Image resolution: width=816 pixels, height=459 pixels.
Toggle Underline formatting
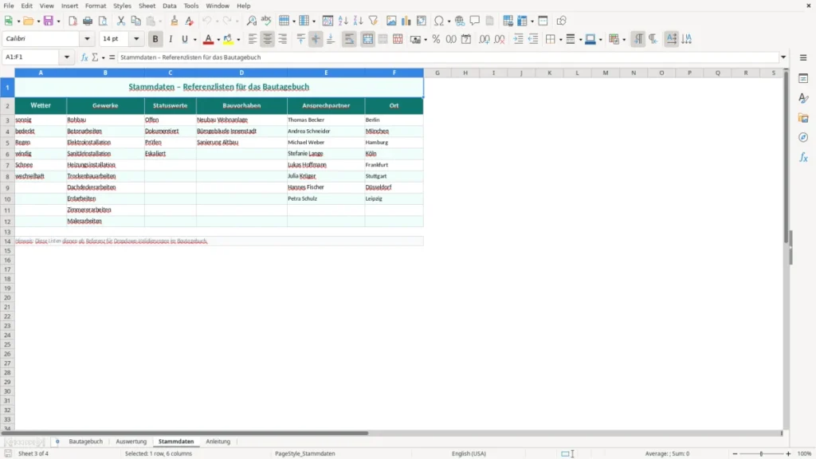185,39
